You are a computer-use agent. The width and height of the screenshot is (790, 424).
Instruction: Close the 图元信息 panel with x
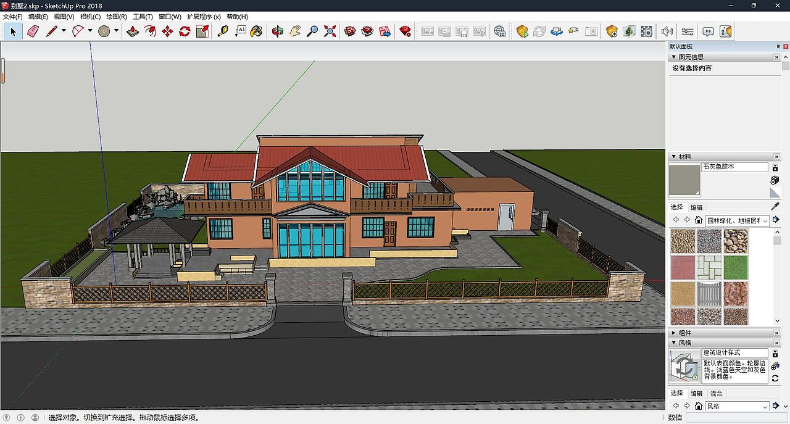777,57
